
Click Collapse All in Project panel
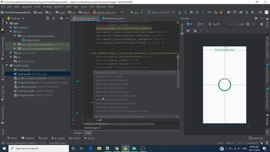54,18
